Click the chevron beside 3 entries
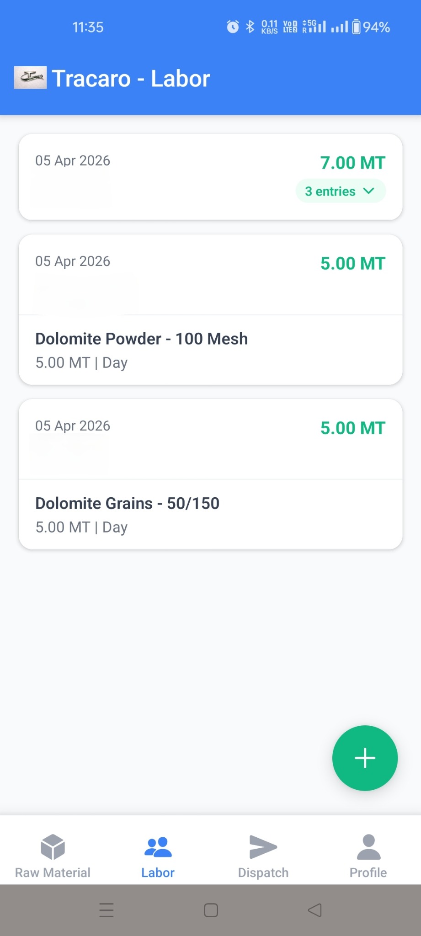 tap(369, 191)
